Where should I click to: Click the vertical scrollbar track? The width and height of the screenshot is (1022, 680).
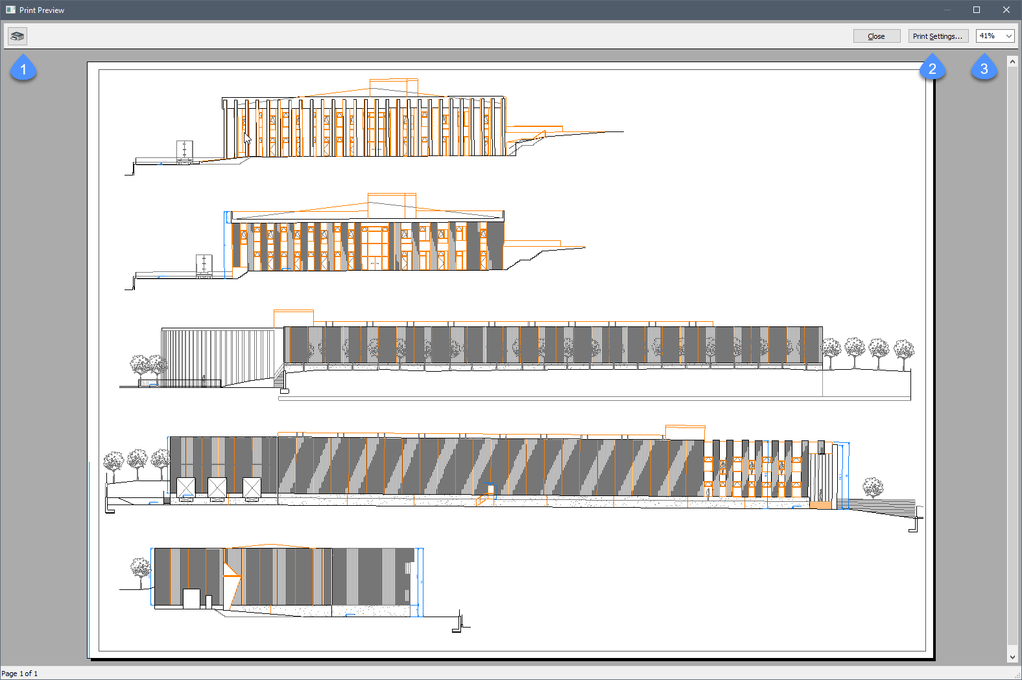pos(1012,356)
